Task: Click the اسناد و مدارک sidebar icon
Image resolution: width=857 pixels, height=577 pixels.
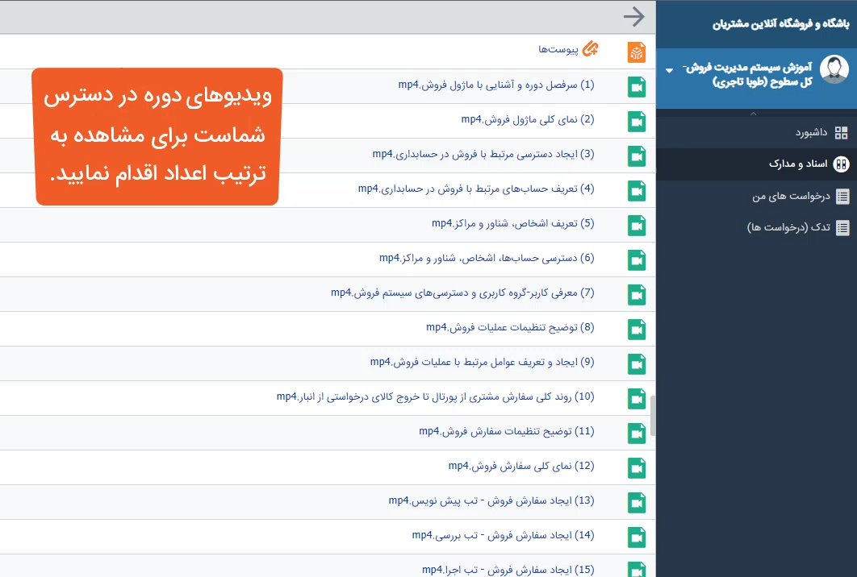Action: [x=841, y=164]
